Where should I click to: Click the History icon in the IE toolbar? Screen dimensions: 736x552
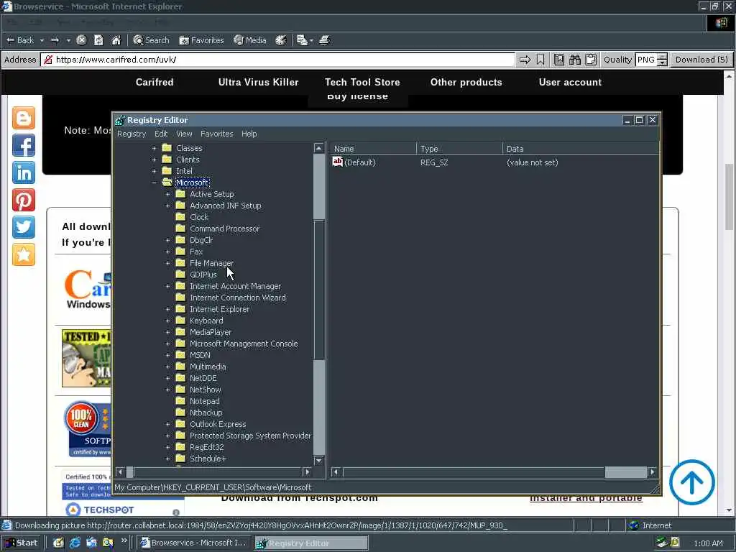pos(281,40)
